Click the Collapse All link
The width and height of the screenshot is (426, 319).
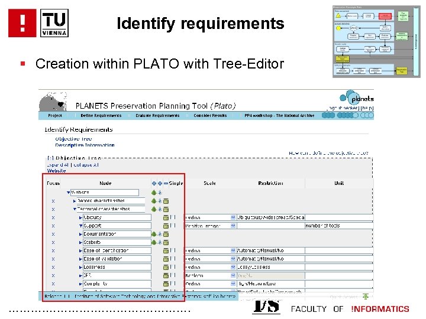[86, 165]
